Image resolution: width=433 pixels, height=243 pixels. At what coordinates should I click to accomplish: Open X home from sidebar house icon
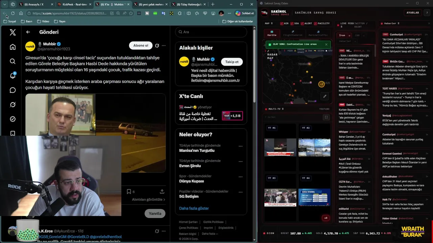(13, 47)
